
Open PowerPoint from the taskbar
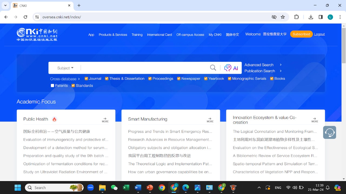(150, 188)
